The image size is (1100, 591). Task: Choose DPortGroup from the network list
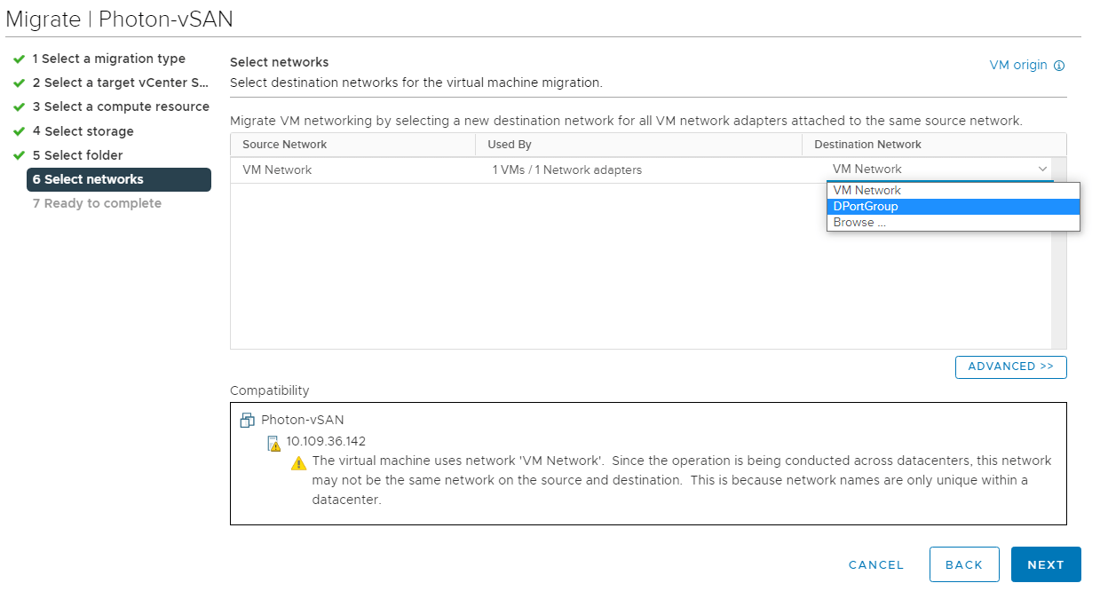click(x=866, y=207)
